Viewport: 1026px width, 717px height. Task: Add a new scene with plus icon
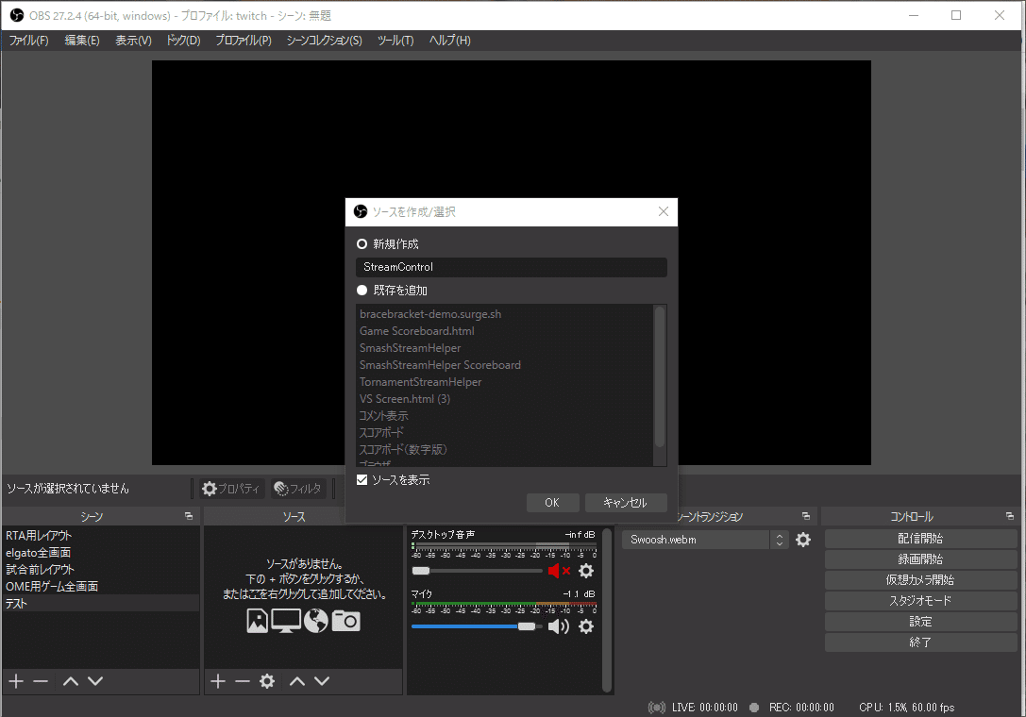16,681
